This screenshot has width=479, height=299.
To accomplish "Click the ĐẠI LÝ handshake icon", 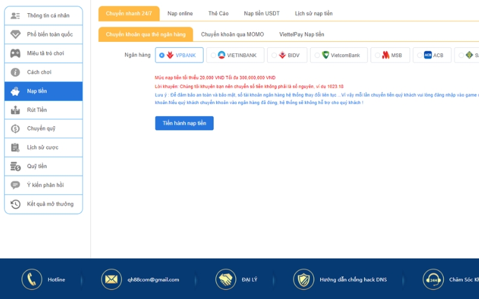I will click(226, 279).
